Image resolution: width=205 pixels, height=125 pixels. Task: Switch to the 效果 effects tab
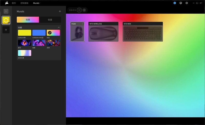pyautogui.click(x=28, y=20)
